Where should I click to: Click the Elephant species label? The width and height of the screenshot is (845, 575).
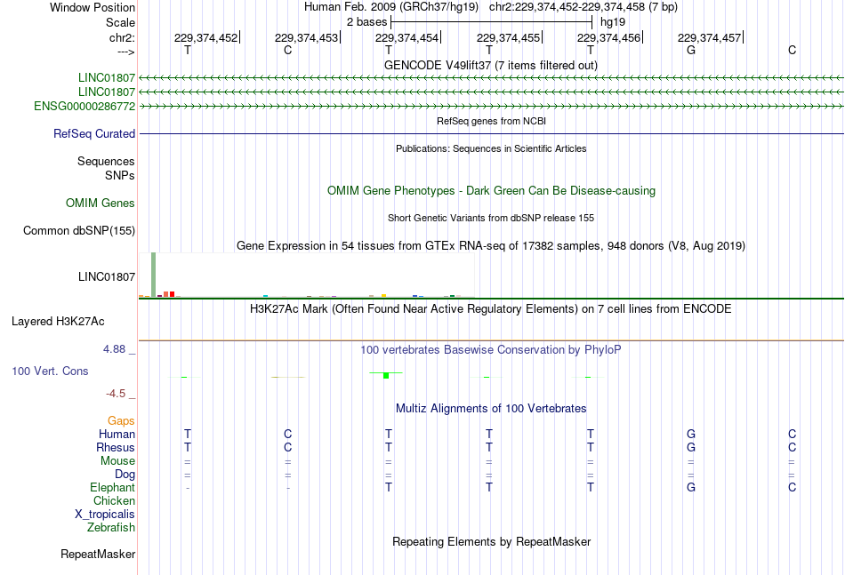tap(113, 487)
